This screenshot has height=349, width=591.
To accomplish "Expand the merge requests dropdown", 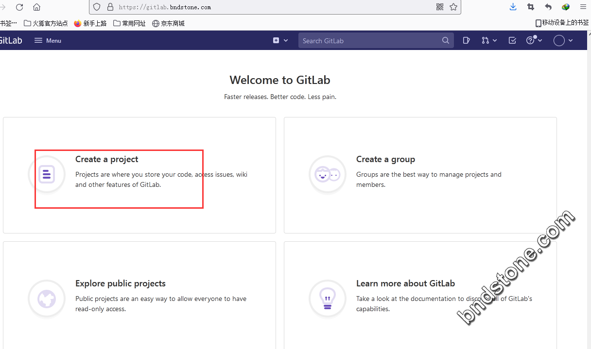I will pos(489,41).
